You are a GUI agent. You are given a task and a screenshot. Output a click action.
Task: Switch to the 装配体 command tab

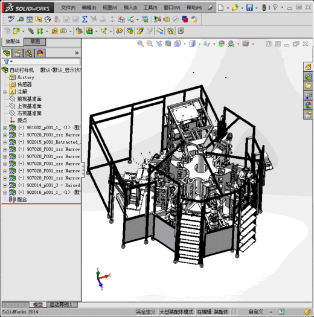click(13, 42)
